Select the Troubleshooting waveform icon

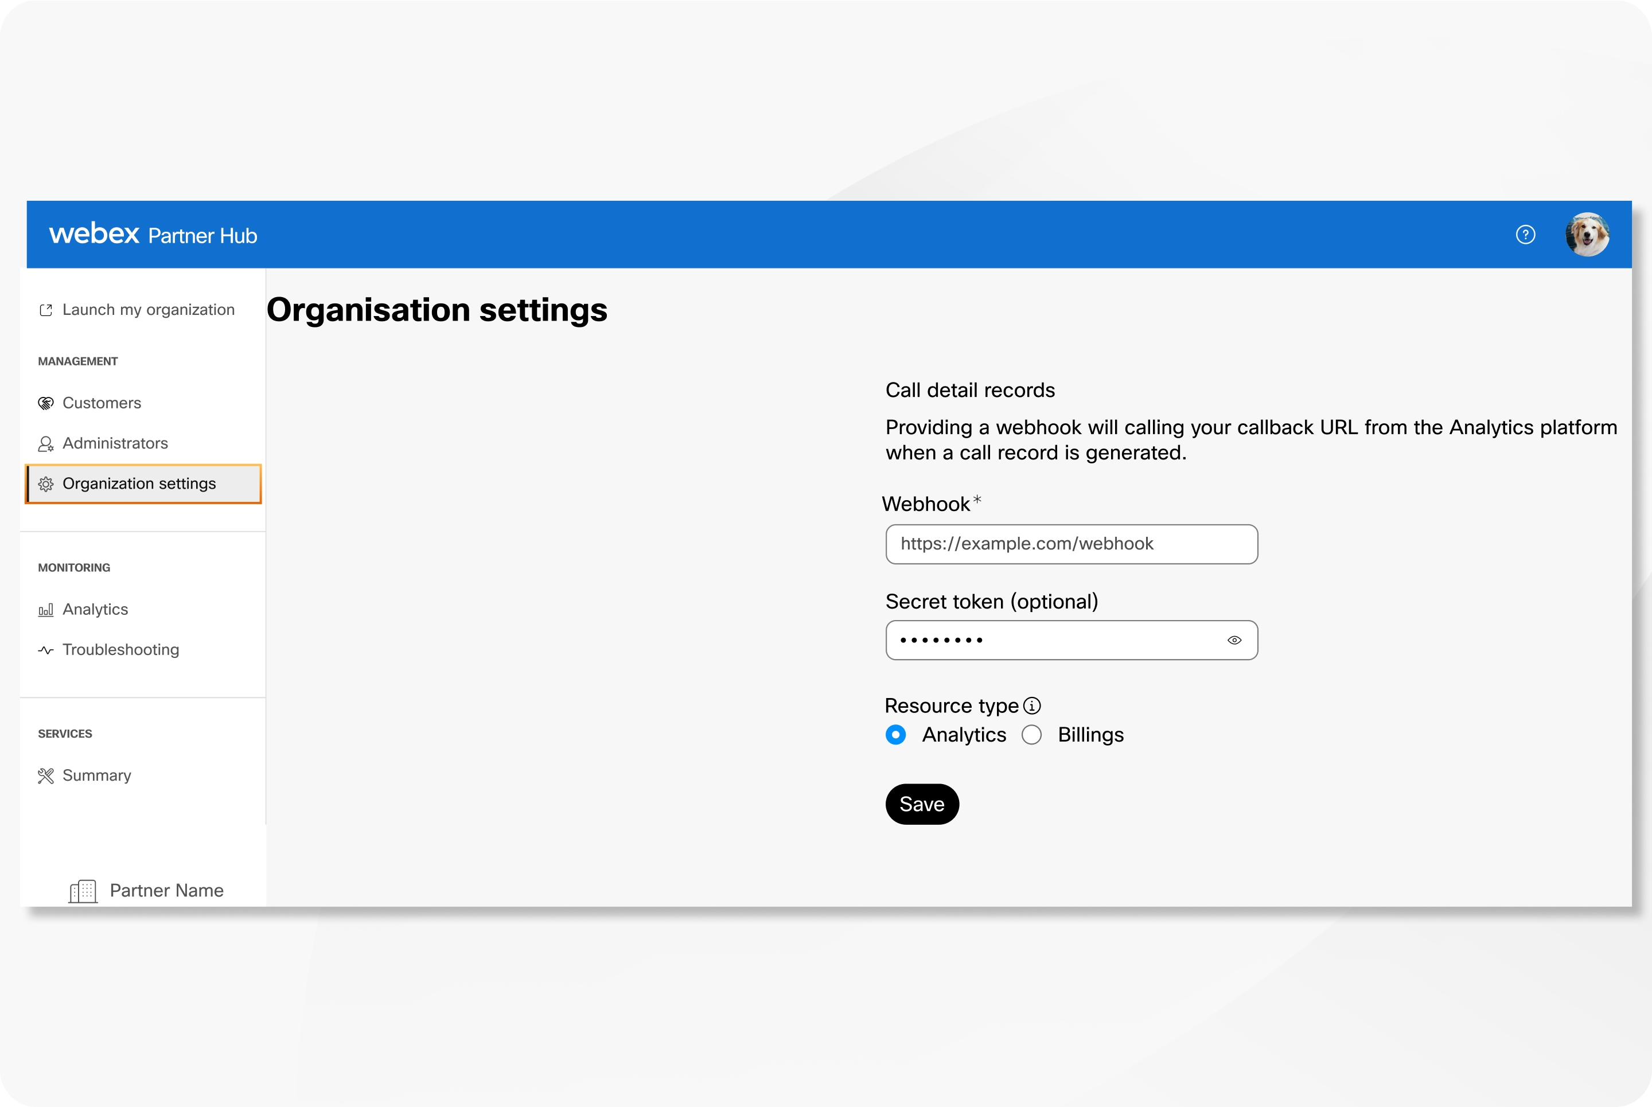point(45,649)
